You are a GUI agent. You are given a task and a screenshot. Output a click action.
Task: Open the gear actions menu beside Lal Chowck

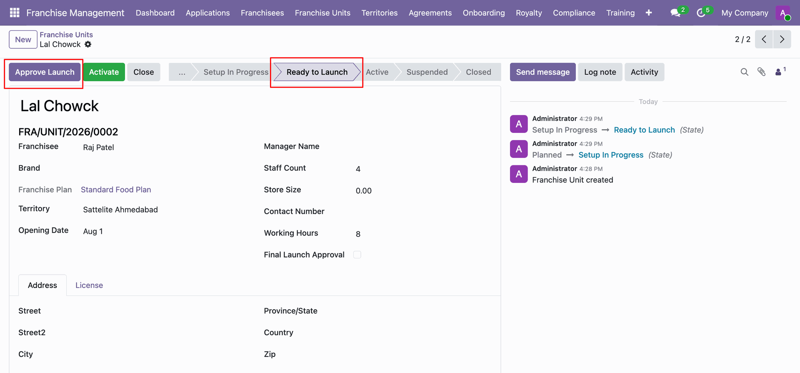[88, 44]
